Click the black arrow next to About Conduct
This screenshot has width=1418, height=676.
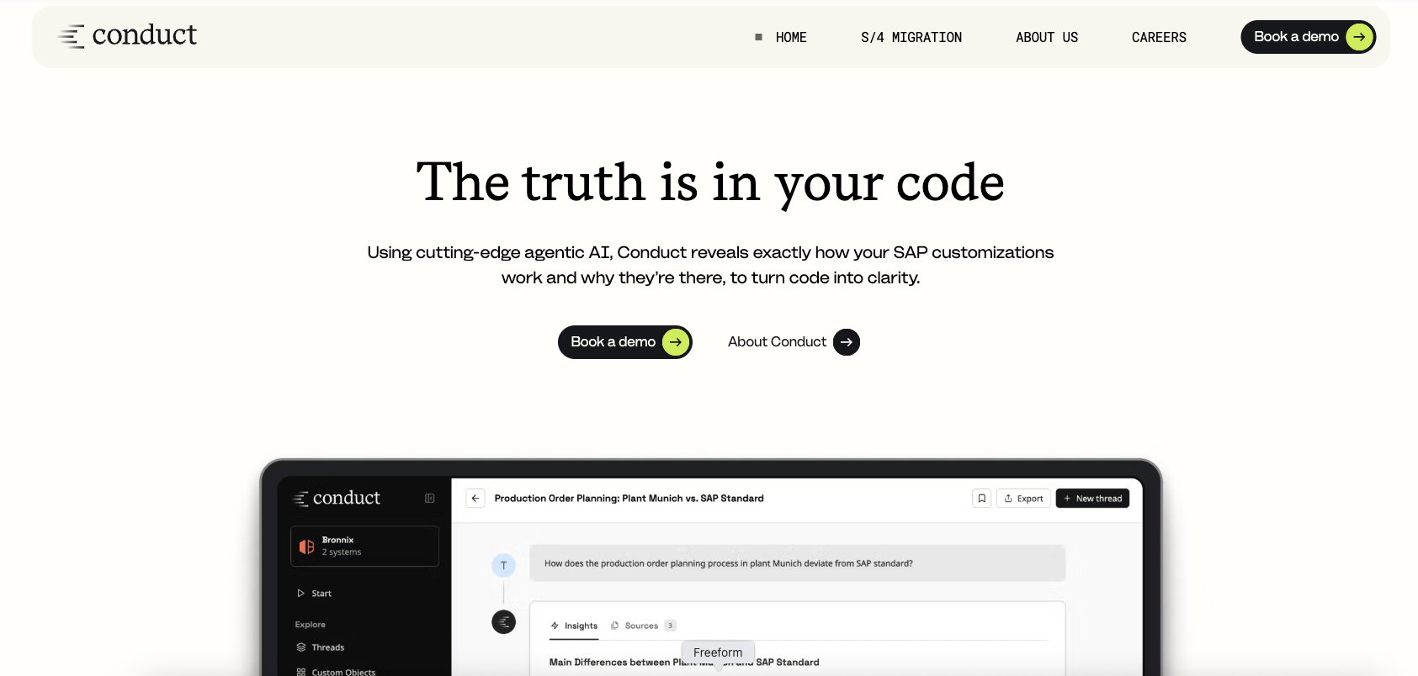847,342
